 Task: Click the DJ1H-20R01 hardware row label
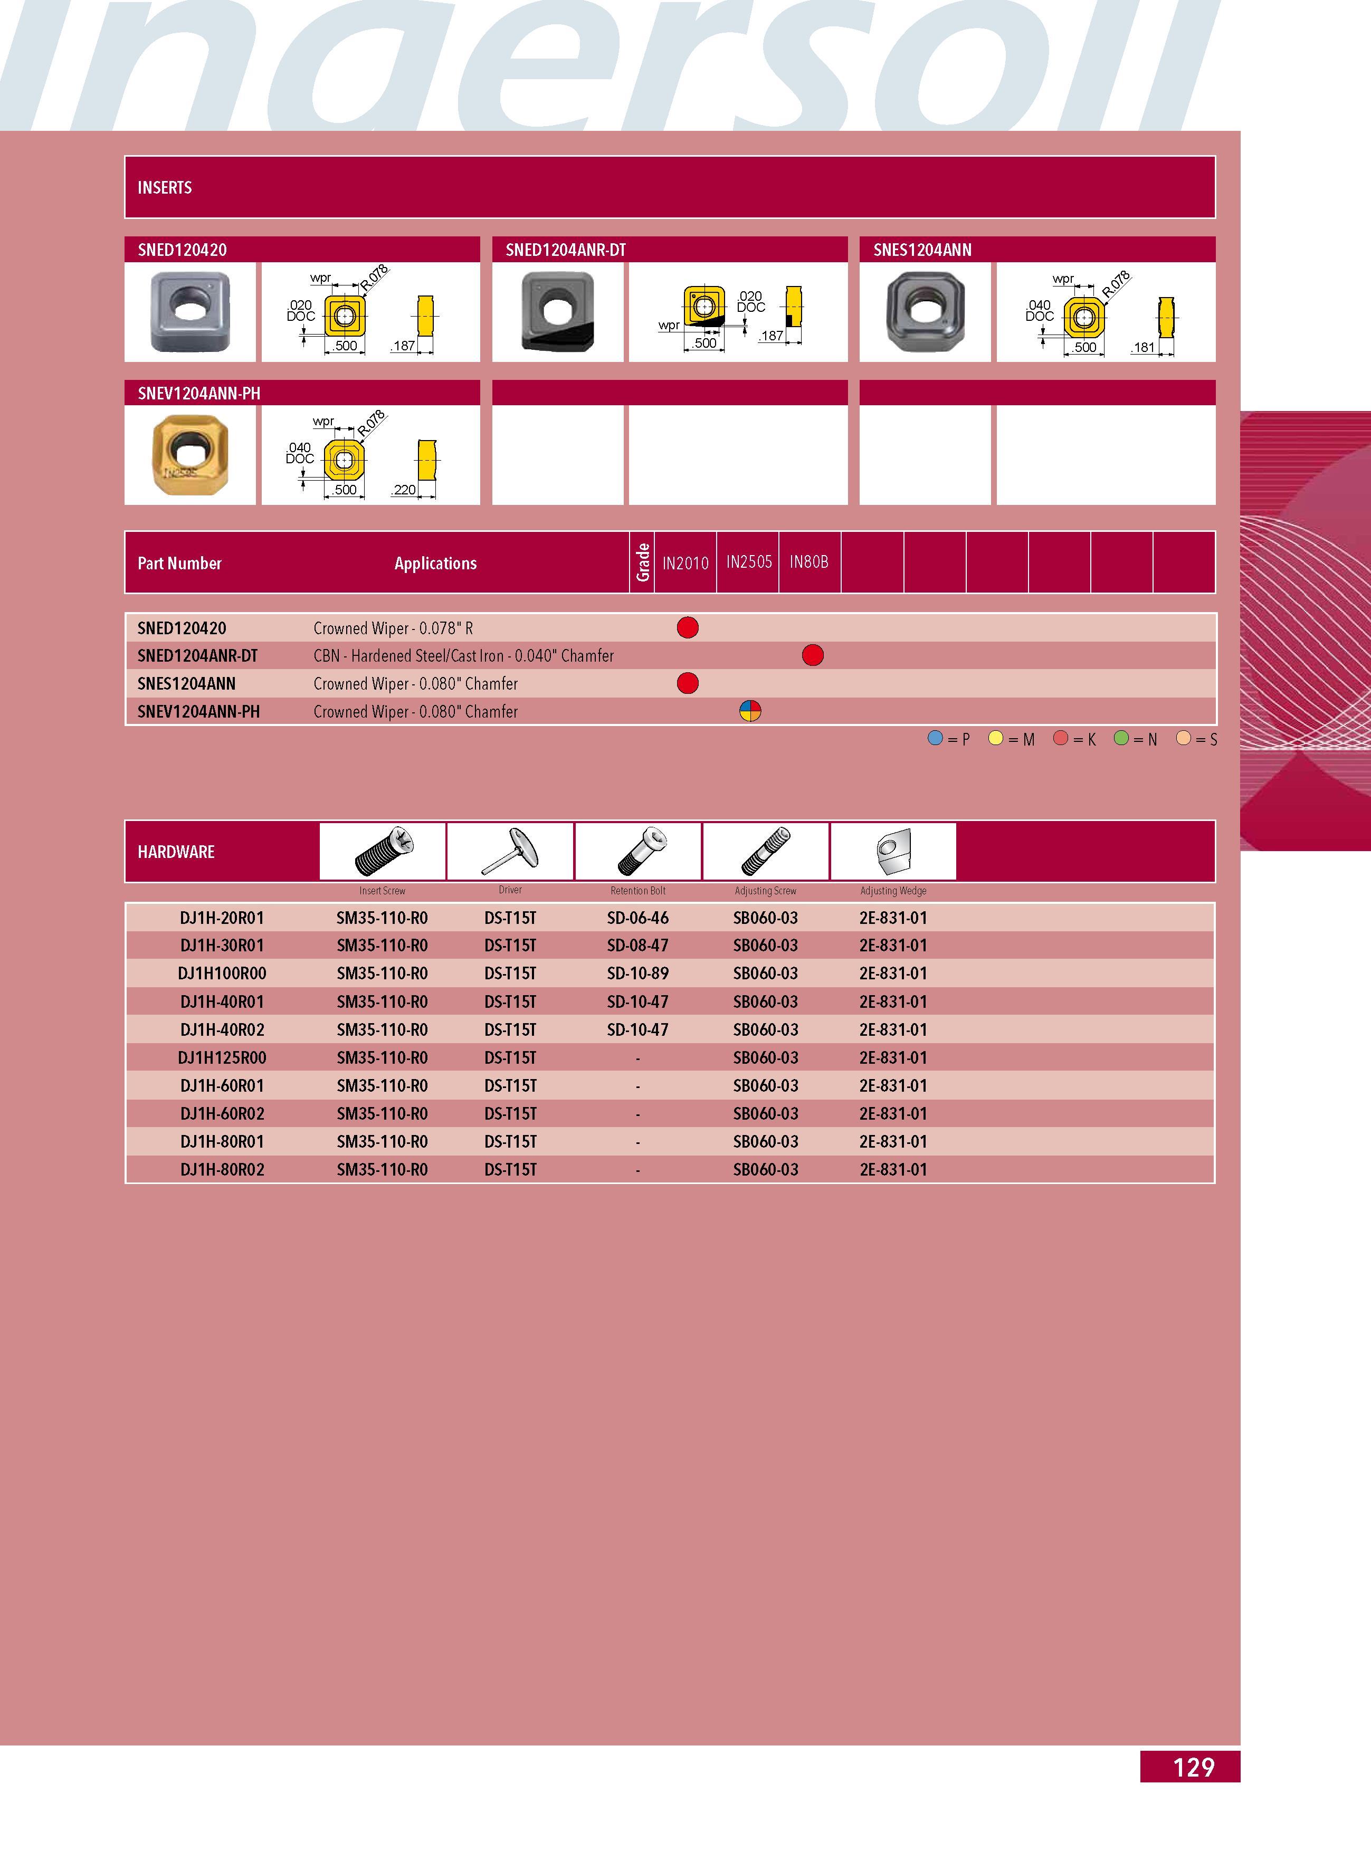(x=222, y=919)
